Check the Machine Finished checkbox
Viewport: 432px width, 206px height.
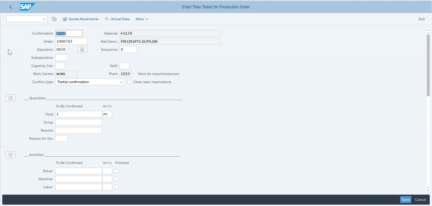coord(117,179)
